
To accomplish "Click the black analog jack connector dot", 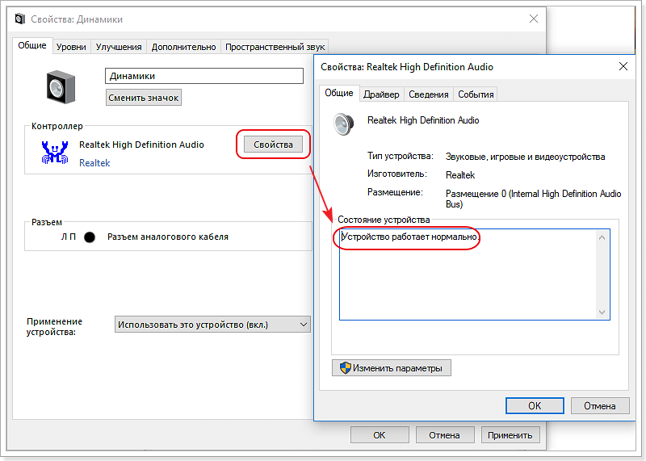I will 90,237.
